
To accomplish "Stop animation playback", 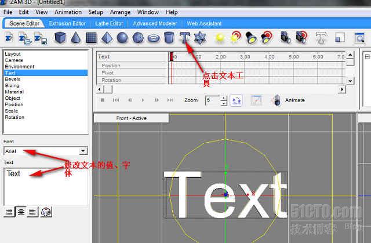I will [103, 100].
